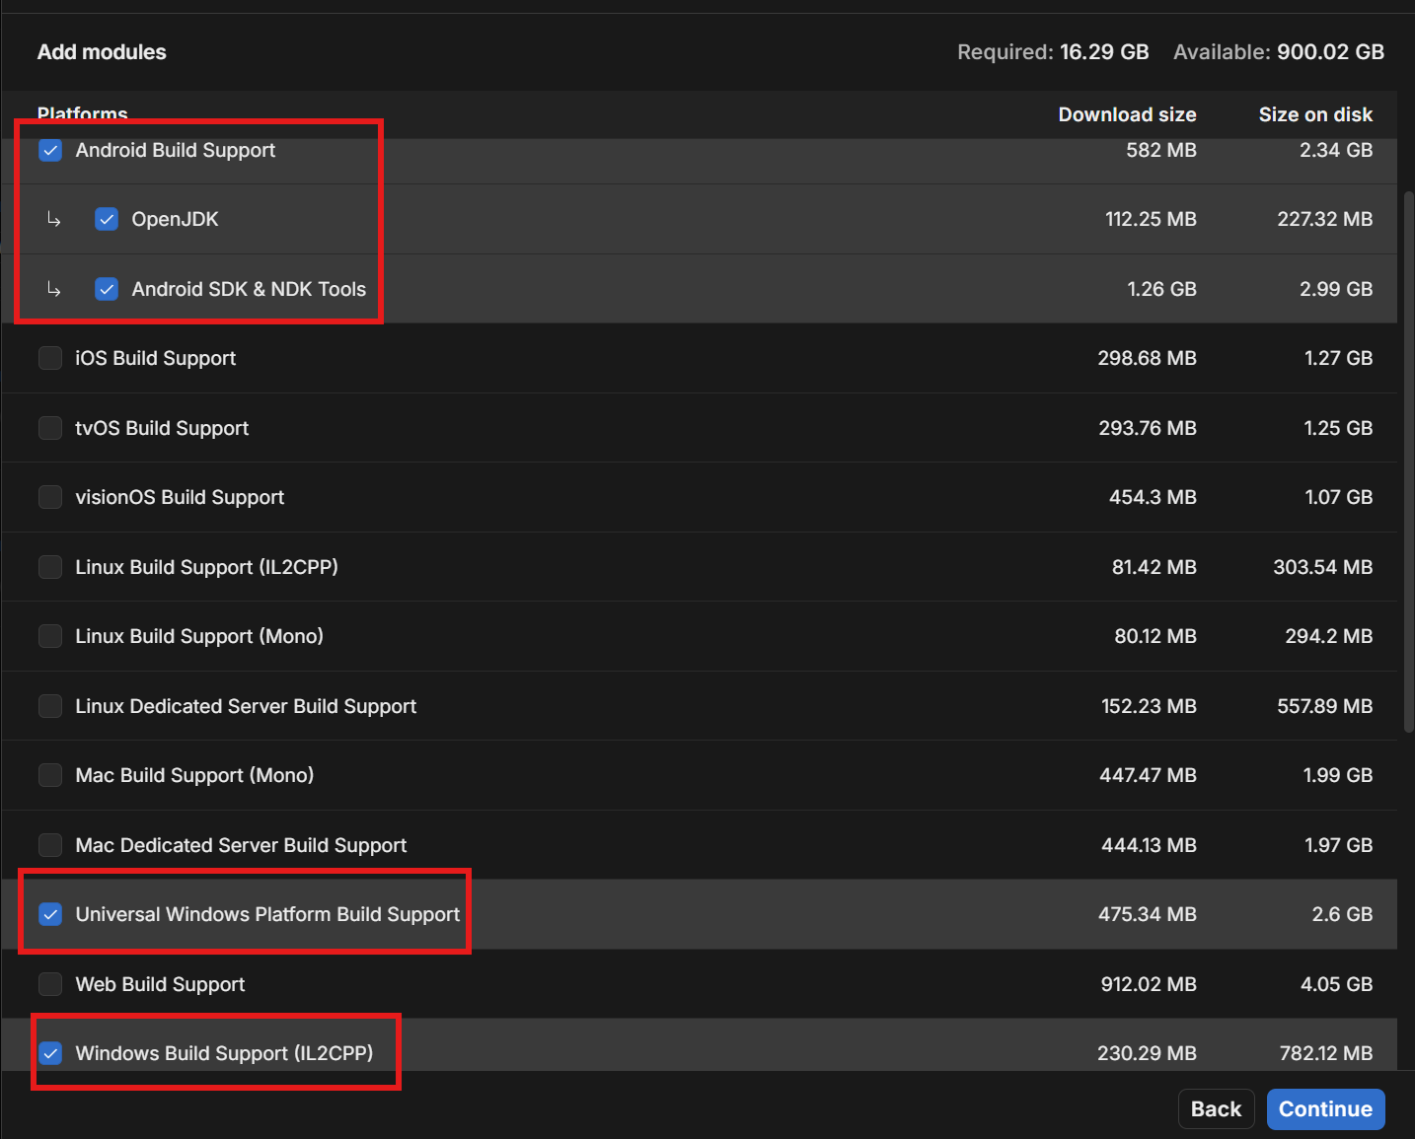Click the vertical scrollbar of module list

click(1409, 461)
